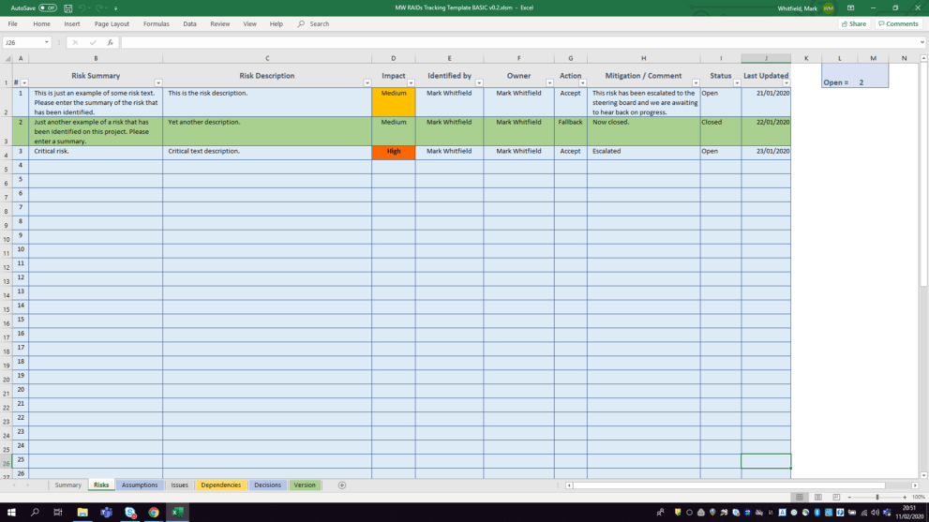Screen dimensions: 929x522
Task: Click the Share button
Action: [854, 23]
